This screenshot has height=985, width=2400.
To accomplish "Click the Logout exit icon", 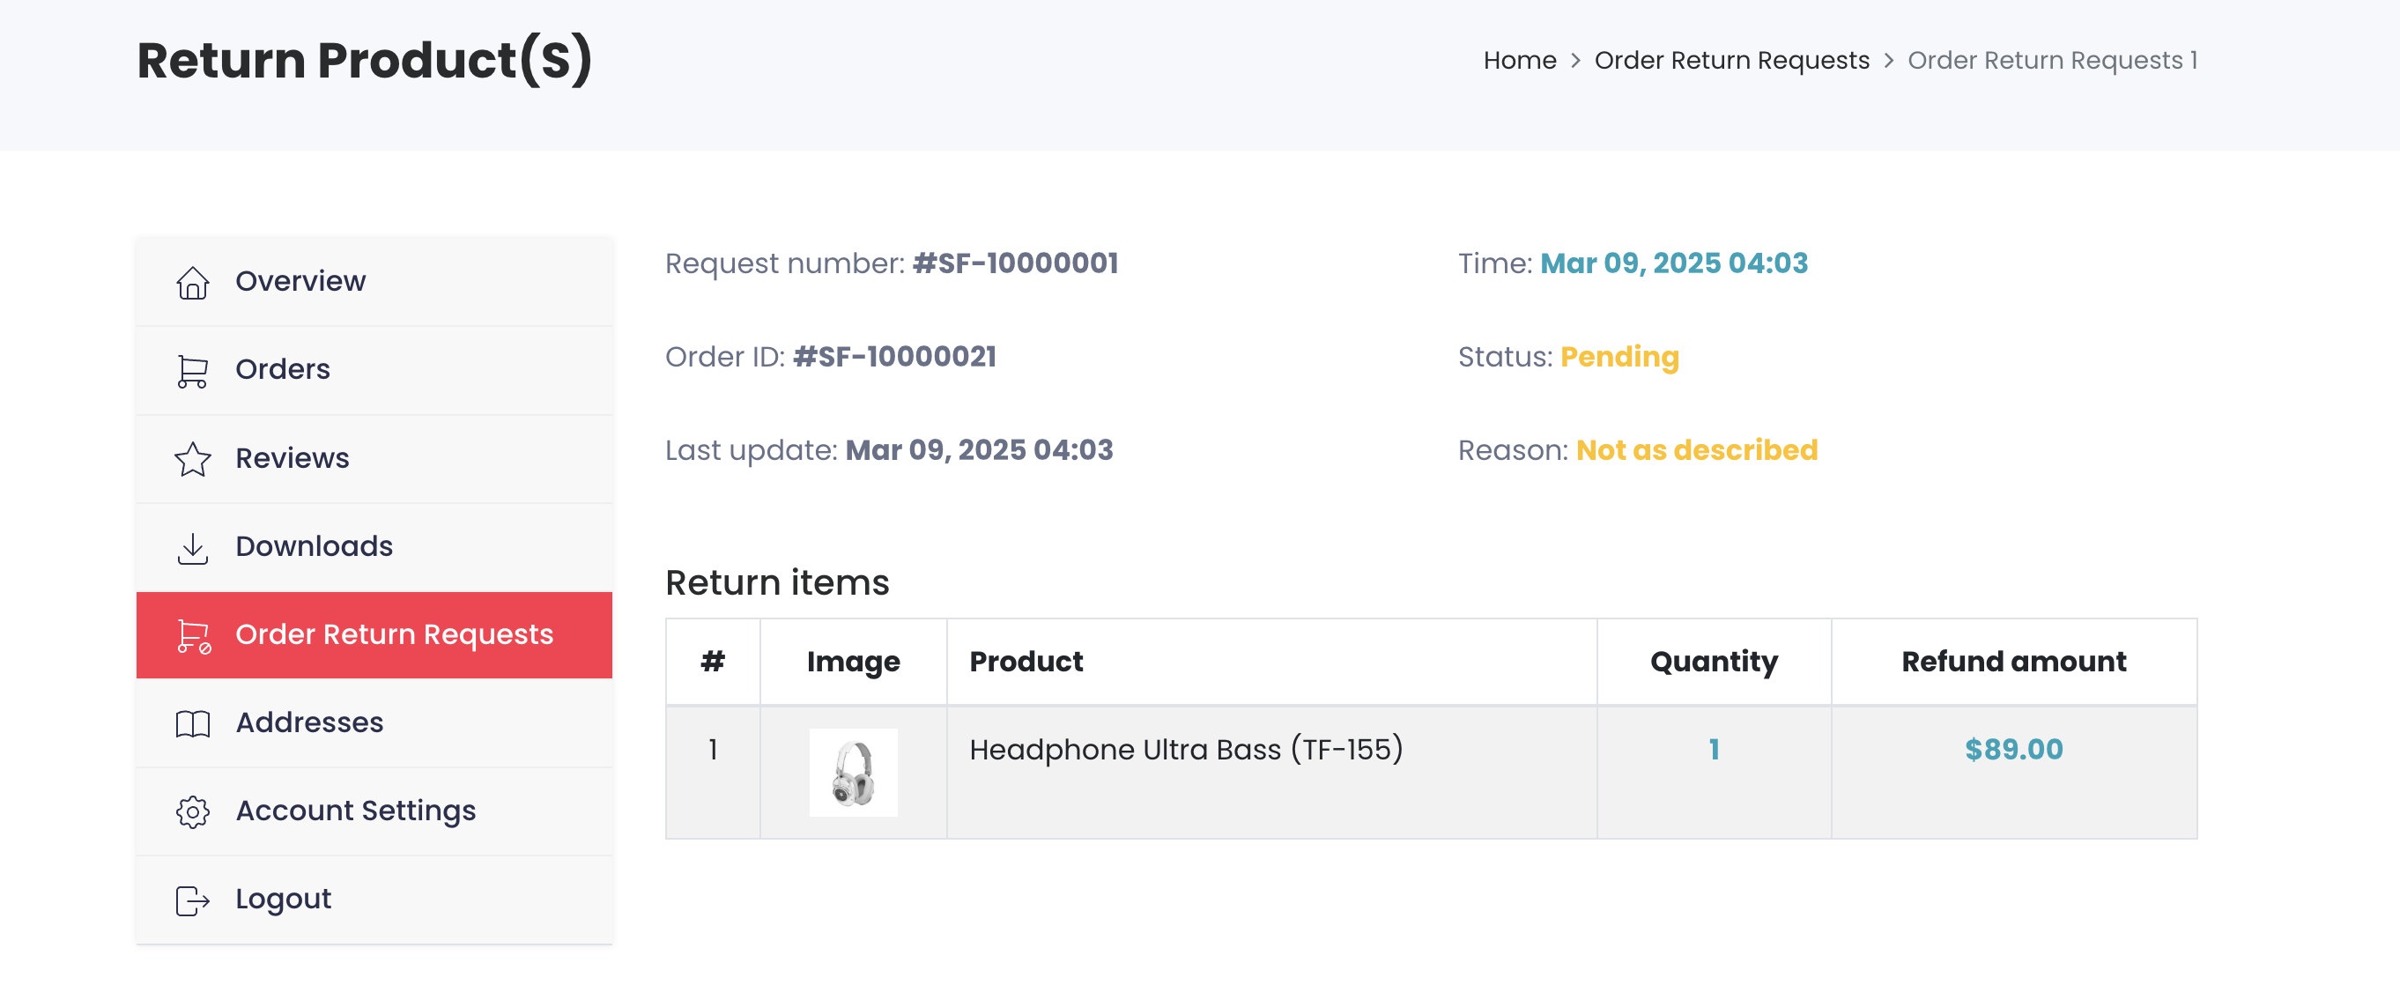I will point(193,900).
